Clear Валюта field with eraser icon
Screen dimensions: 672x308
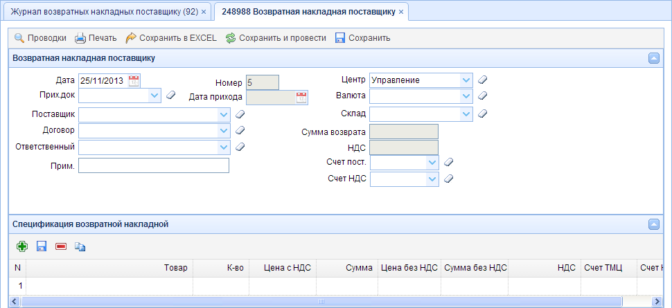pyautogui.click(x=483, y=96)
